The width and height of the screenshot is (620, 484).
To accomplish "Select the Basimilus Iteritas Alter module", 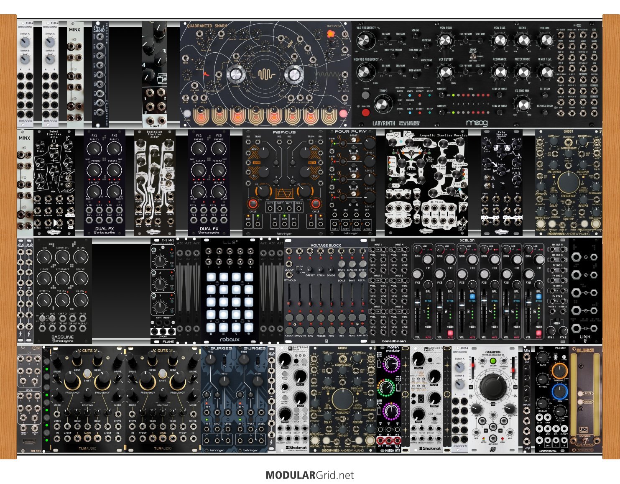I will click(x=155, y=183).
